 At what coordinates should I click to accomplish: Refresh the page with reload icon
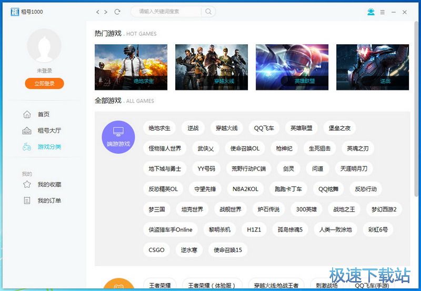pyautogui.click(x=117, y=12)
